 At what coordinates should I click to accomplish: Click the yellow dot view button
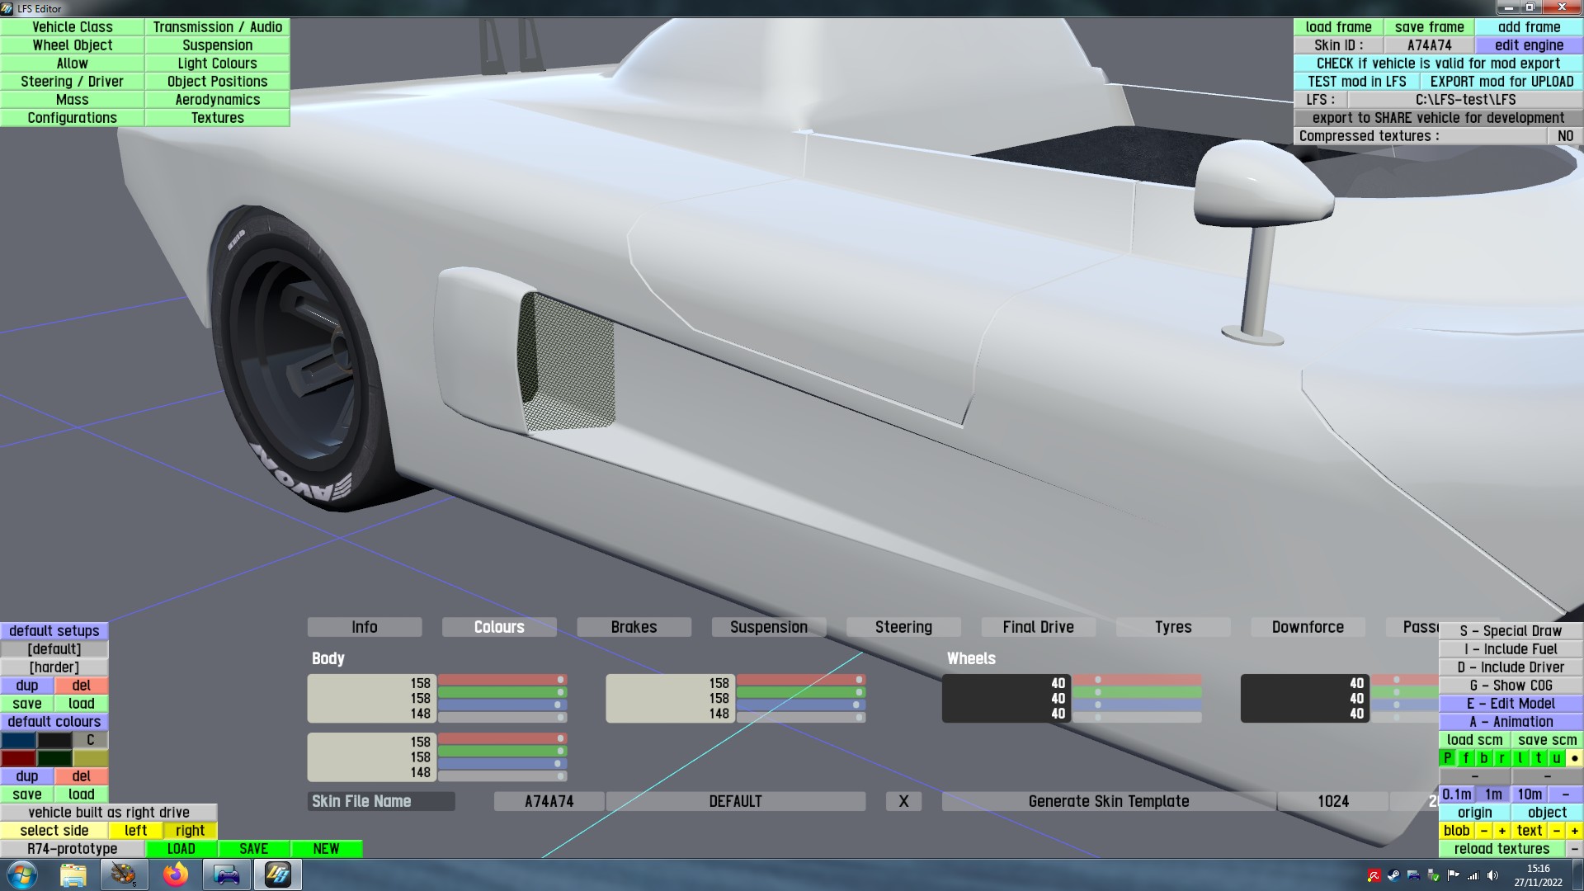point(1574,758)
